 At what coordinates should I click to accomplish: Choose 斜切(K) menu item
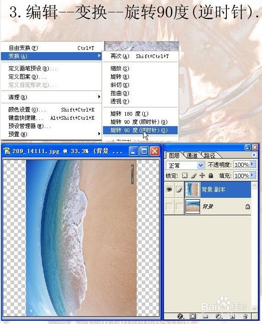[140, 85]
